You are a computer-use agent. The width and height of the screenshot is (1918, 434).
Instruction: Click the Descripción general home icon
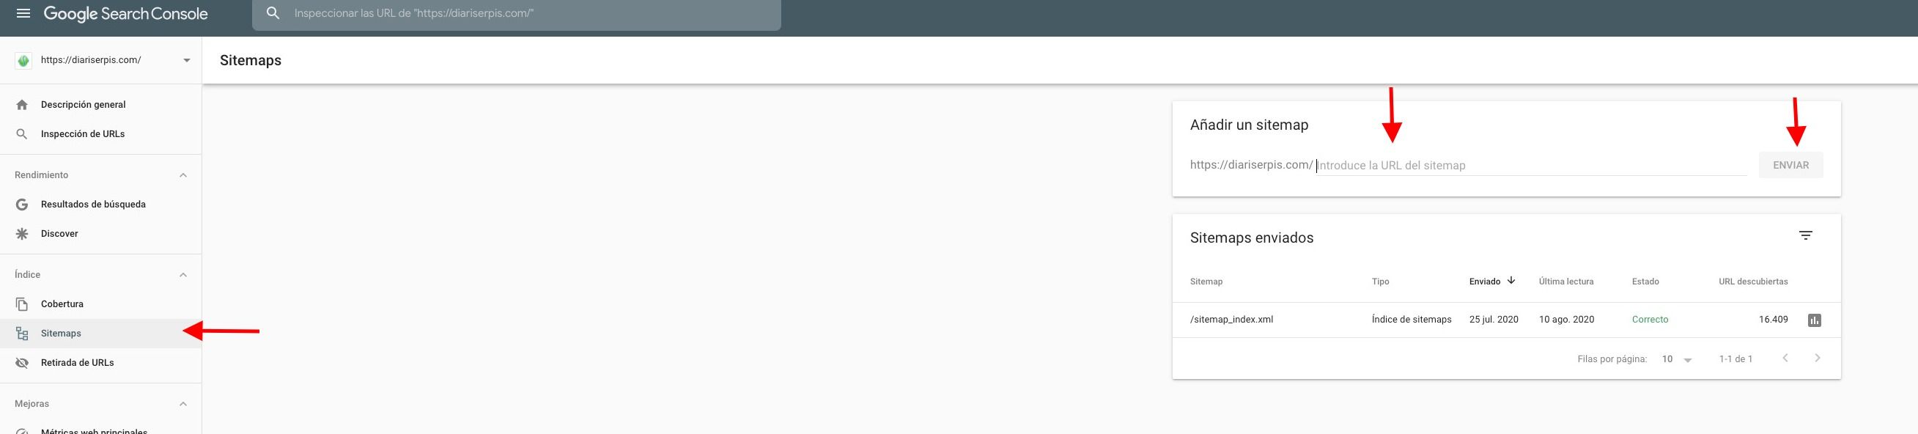[22, 105]
